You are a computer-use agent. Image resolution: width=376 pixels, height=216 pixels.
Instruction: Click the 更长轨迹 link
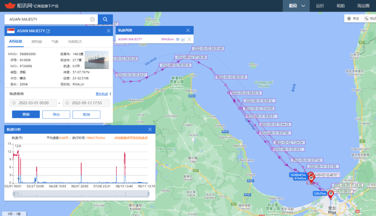click(x=102, y=94)
